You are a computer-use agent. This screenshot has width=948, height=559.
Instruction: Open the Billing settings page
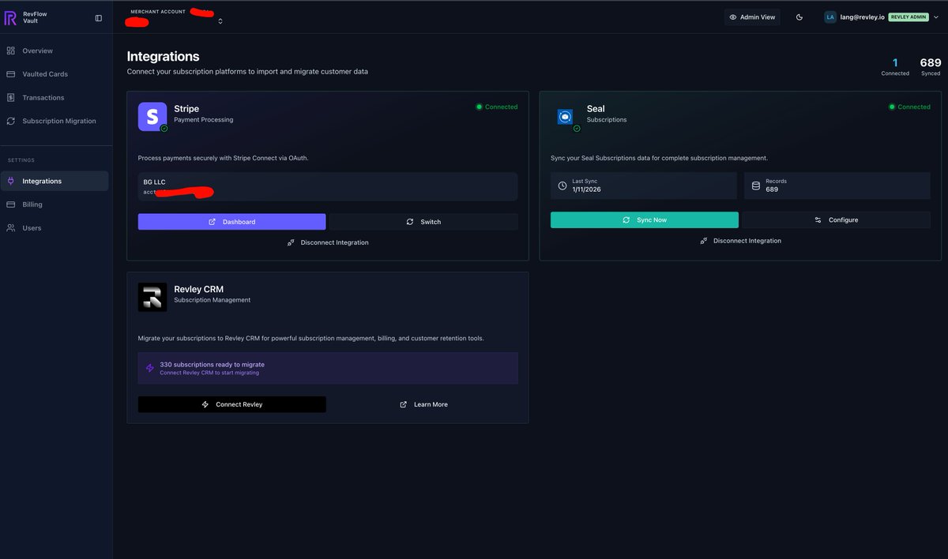coord(55,204)
